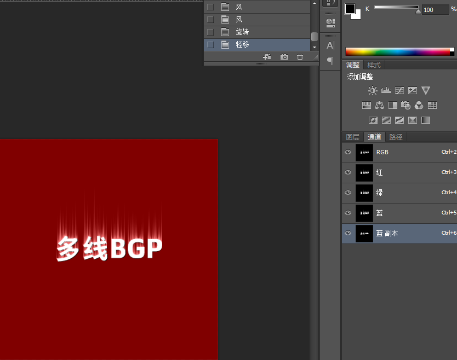The image size is (457, 360).
Task: Select the 红 channel row
Action: click(x=399, y=172)
